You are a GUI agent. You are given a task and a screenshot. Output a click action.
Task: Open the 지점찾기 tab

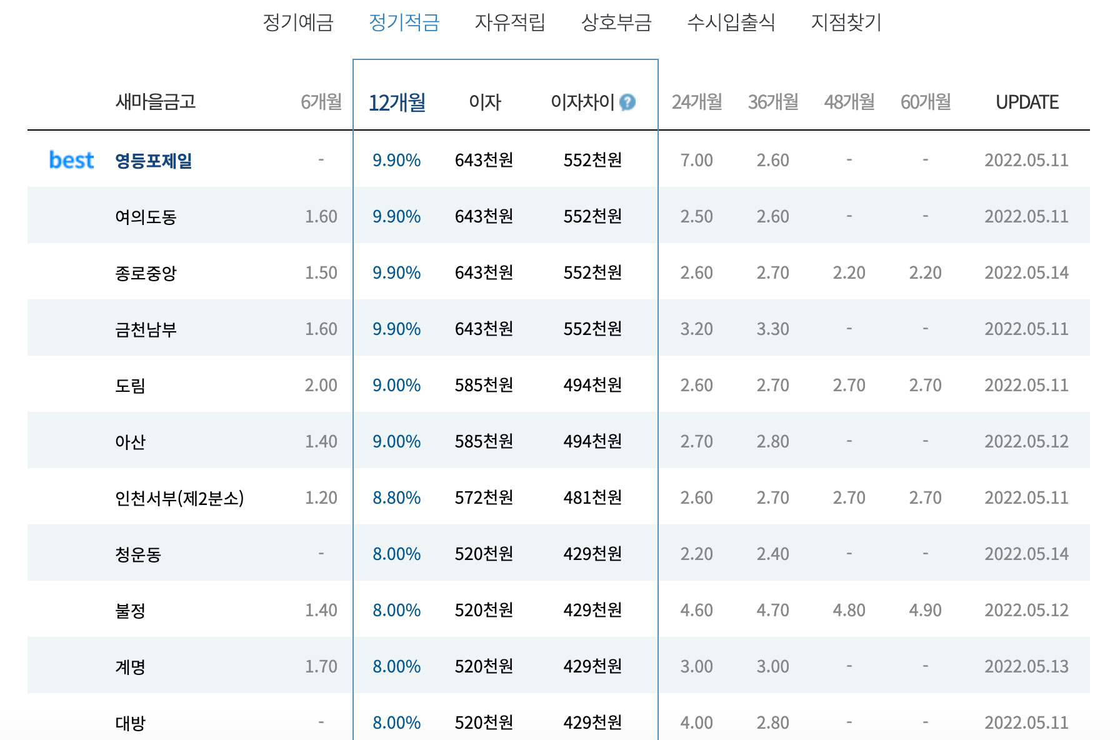[846, 22]
